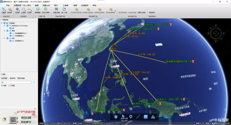The height and width of the screenshot is (125, 231).
Task: Click the blue polygon square tool
Action: (146, 117)
